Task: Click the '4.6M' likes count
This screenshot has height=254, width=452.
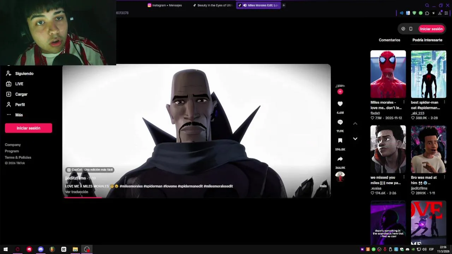Action: pos(340,113)
